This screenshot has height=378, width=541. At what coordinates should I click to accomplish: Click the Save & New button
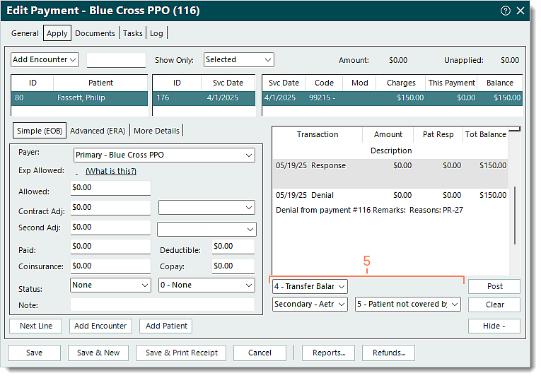pyautogui.click(x=98, y=353)
